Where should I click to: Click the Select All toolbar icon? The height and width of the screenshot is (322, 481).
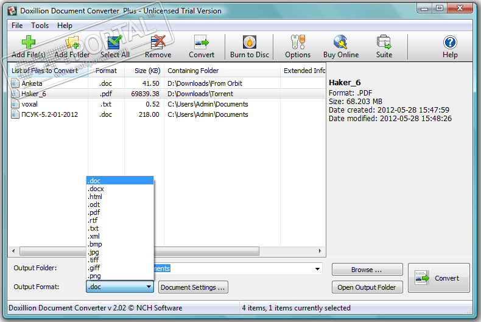pos(114,42)
